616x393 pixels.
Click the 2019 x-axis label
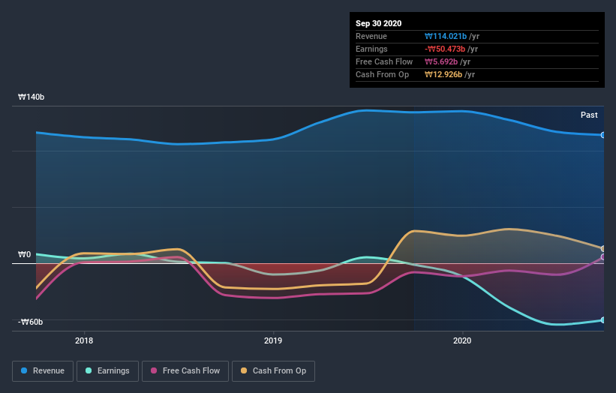coord(273,340)
